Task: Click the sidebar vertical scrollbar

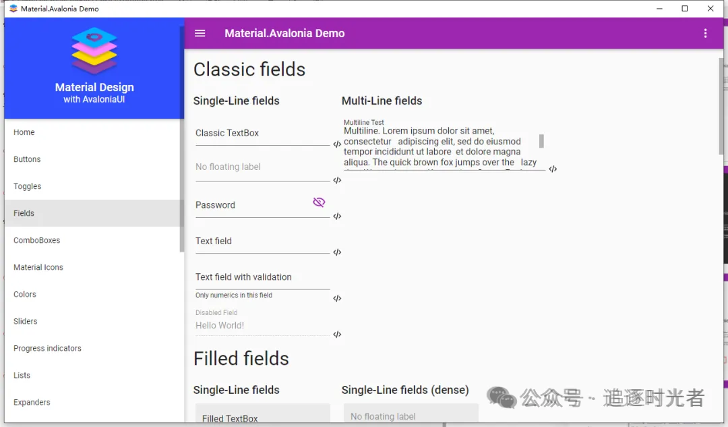Action: [x=181, y=139]
